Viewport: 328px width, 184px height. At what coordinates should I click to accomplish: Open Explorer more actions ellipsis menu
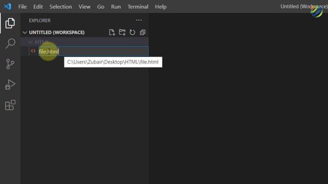139,20
